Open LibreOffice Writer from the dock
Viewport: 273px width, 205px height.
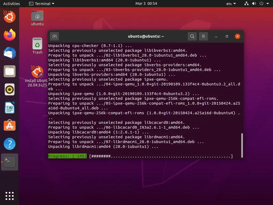10,108
